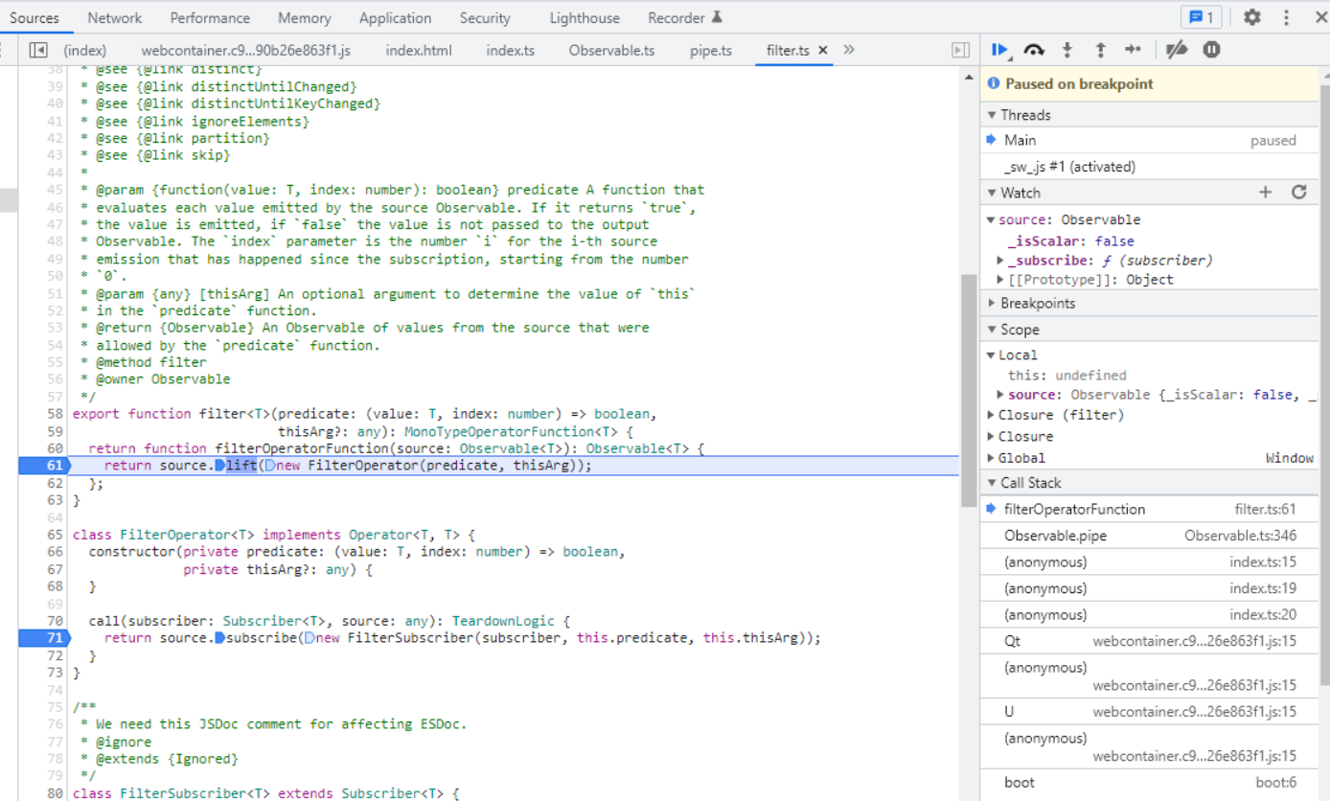Click the code editor vertical scrollbar
The height and width of the screenshot is (801, 1330).
pos(968,389)
